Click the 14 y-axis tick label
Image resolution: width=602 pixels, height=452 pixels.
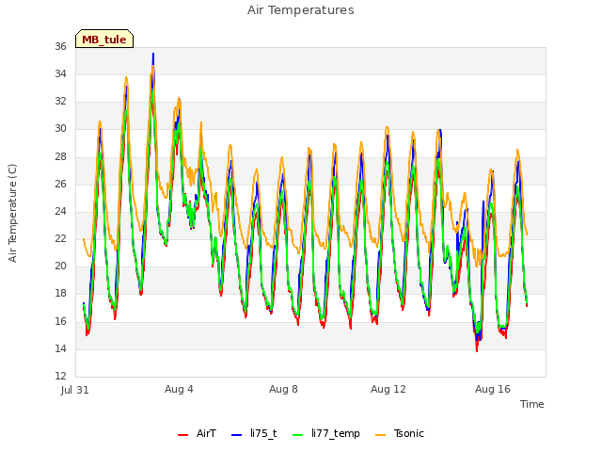(x=60, y=349)
